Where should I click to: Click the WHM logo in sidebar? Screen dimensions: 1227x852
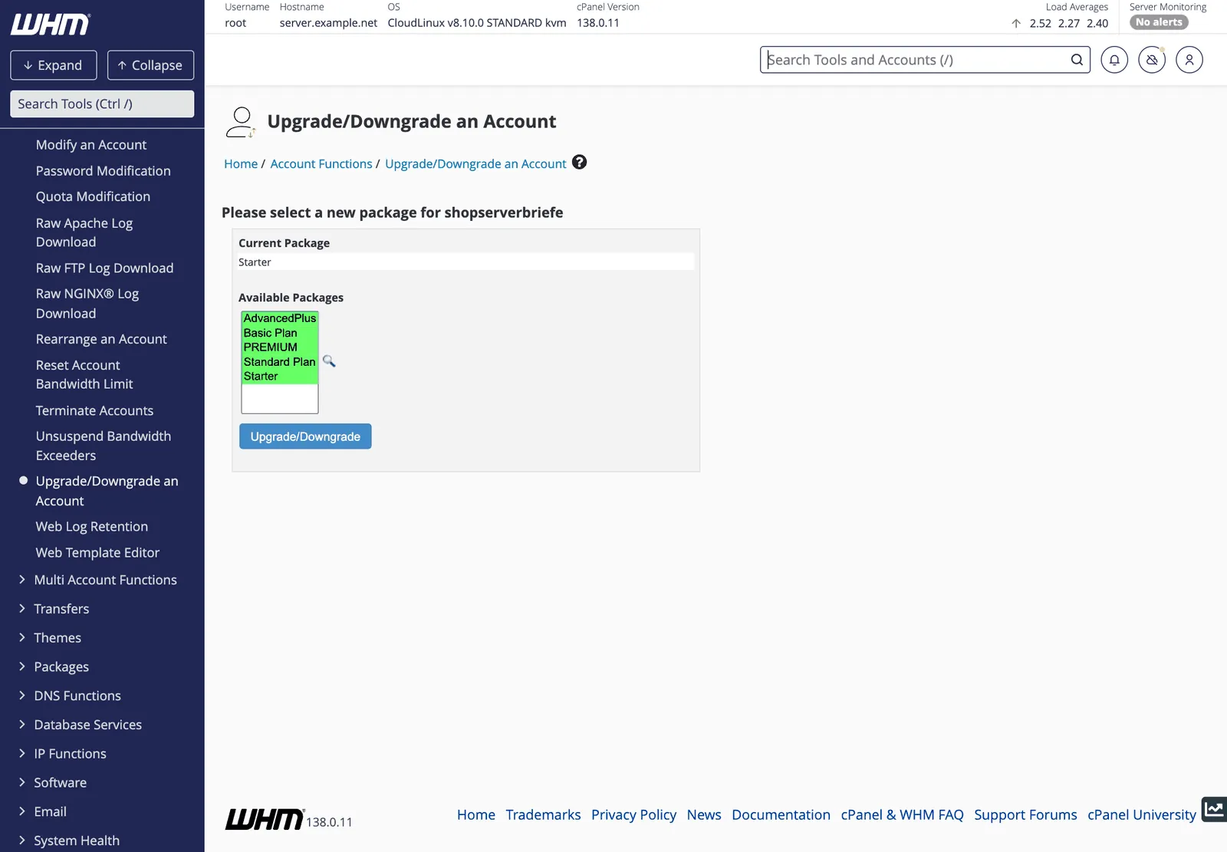point(51,25)
